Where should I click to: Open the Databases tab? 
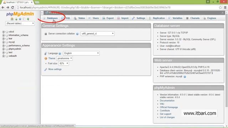[x=51, y=18]
